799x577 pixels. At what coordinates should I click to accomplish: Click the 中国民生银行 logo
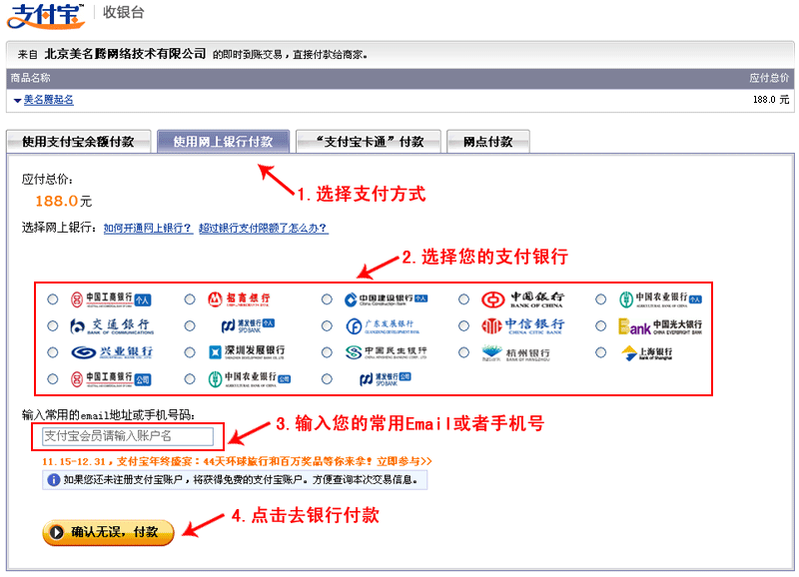click(386, 352)
